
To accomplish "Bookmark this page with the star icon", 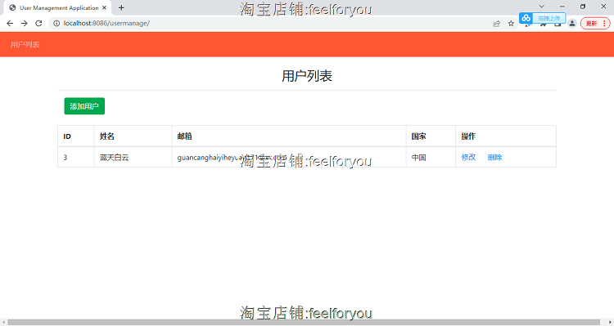I will pyautogui.click(x=511, y=24).
